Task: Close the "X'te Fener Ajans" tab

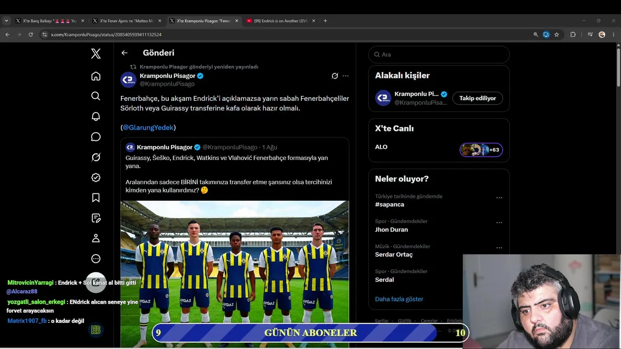Action: tap(160, 21)
